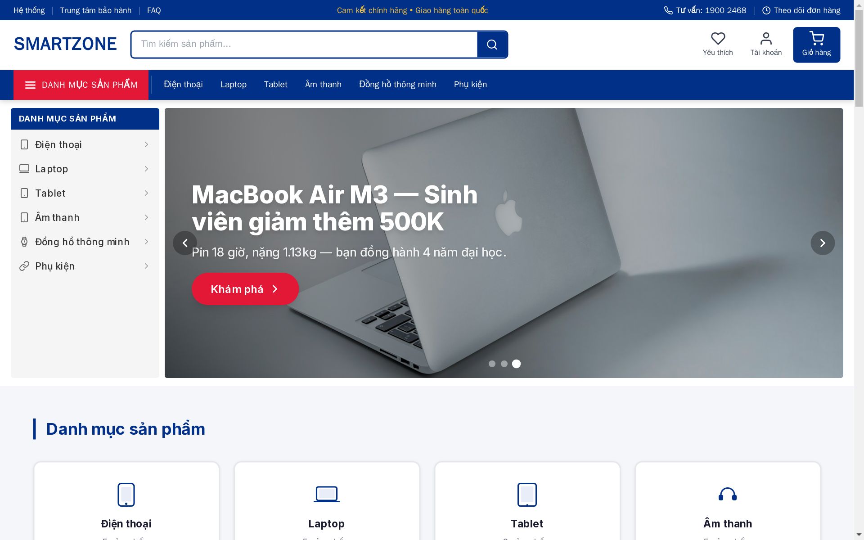Open the Điện thoại category card title
864x540 pixels.
126,524
